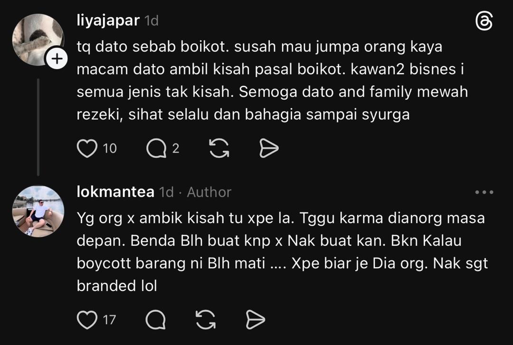Show who liked via the 17 count
Image resolution: width=513 pixels, height=345 pixels.
pos(109,320)
